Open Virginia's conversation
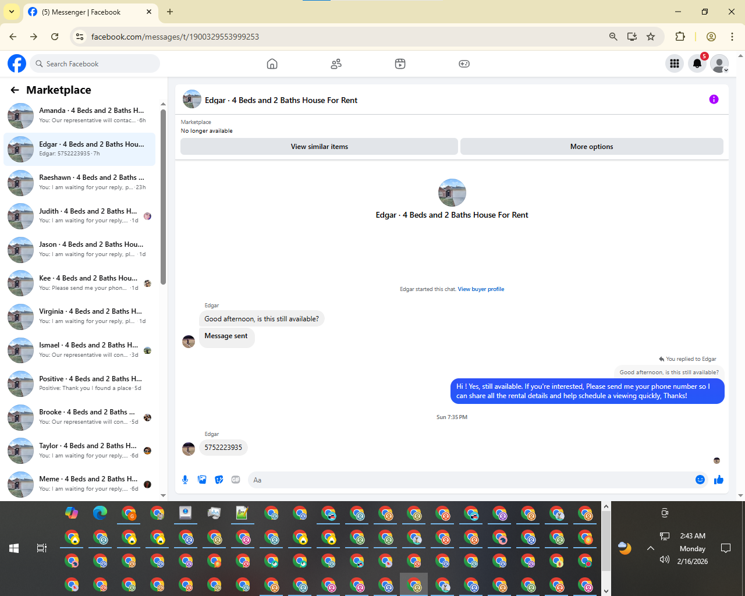Image resolution: width=745 pixels, height=596 pixels. coord(80,317)
